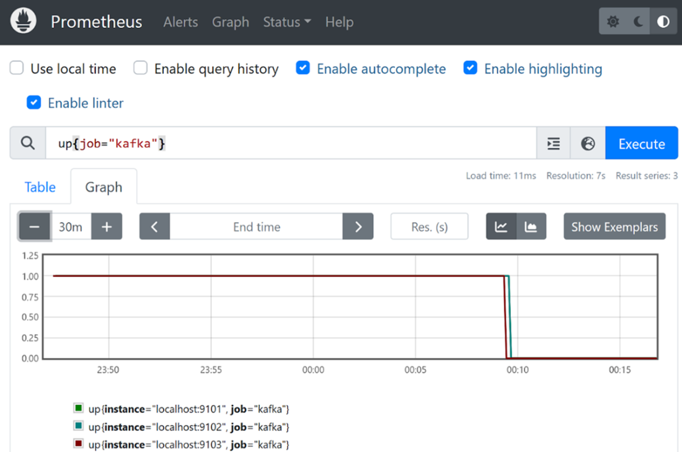Click the 23:50 x-axis label
Viewport: 682px width, 452px height.
108,370
